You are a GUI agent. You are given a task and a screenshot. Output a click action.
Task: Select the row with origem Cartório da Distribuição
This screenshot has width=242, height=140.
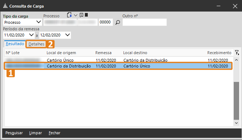click(118, 66)
